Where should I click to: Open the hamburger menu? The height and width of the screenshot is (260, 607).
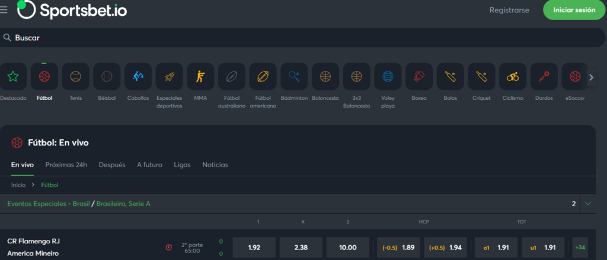click(4, 10)
